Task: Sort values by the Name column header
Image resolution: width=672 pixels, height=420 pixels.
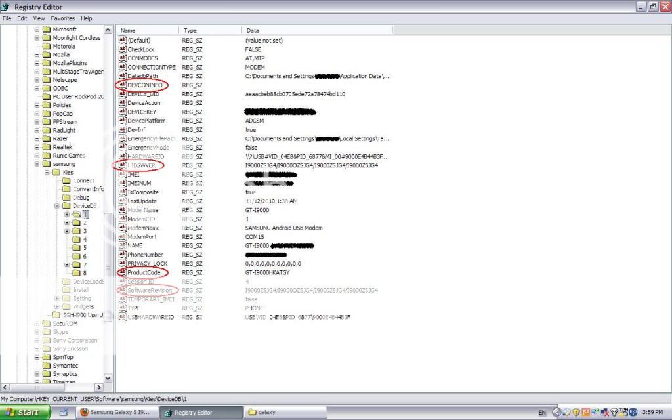Action: coord(148,30)
